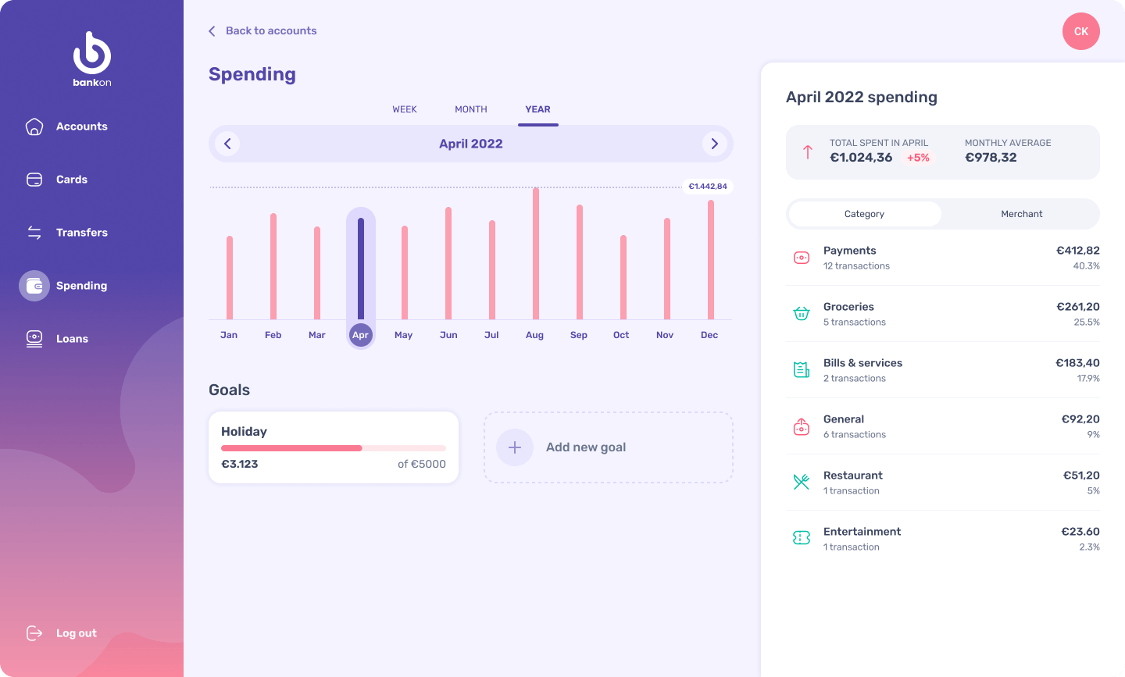Switch to the MONTH tab
1125x677 pixels.
471,109
